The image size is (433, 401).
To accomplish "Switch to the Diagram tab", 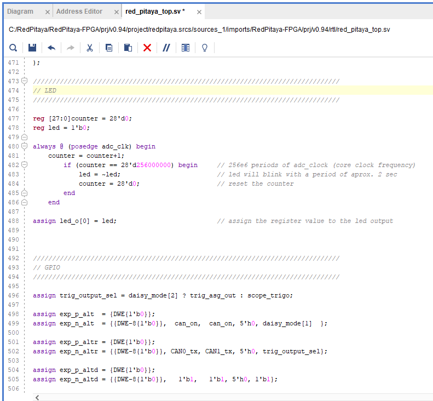I will click(x=20, y=12).
